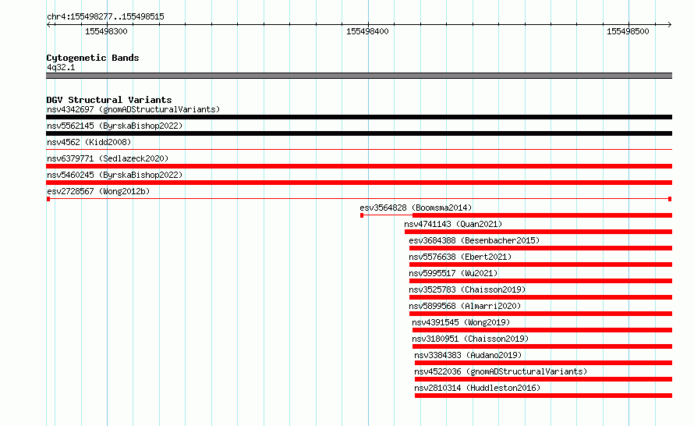
Task: Open variant nsv4562 (Kidd2008) label
Action: (89, 142)
